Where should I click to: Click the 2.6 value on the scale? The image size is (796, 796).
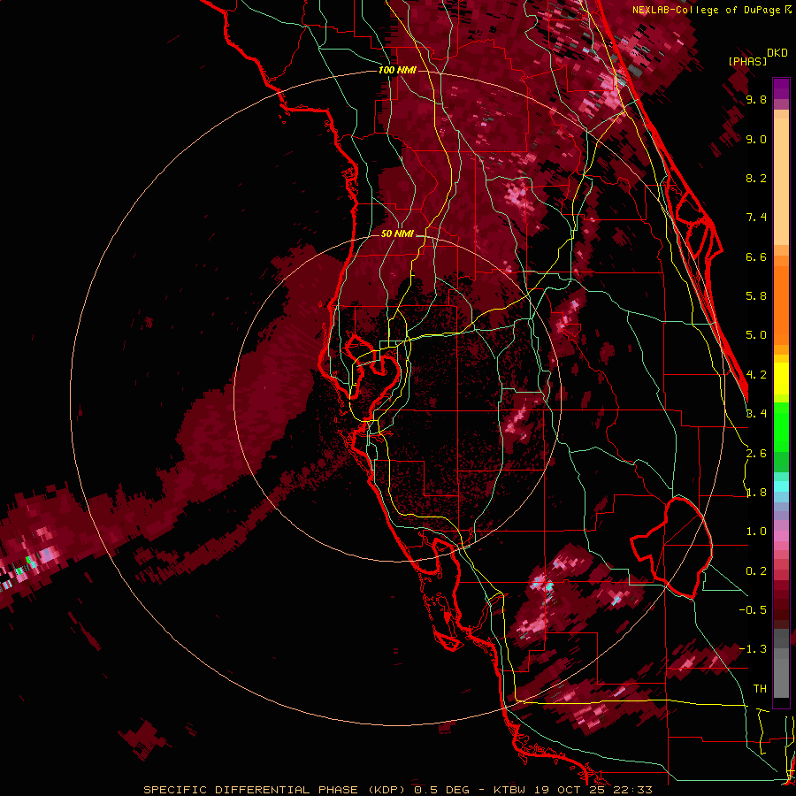coord(756,454)
